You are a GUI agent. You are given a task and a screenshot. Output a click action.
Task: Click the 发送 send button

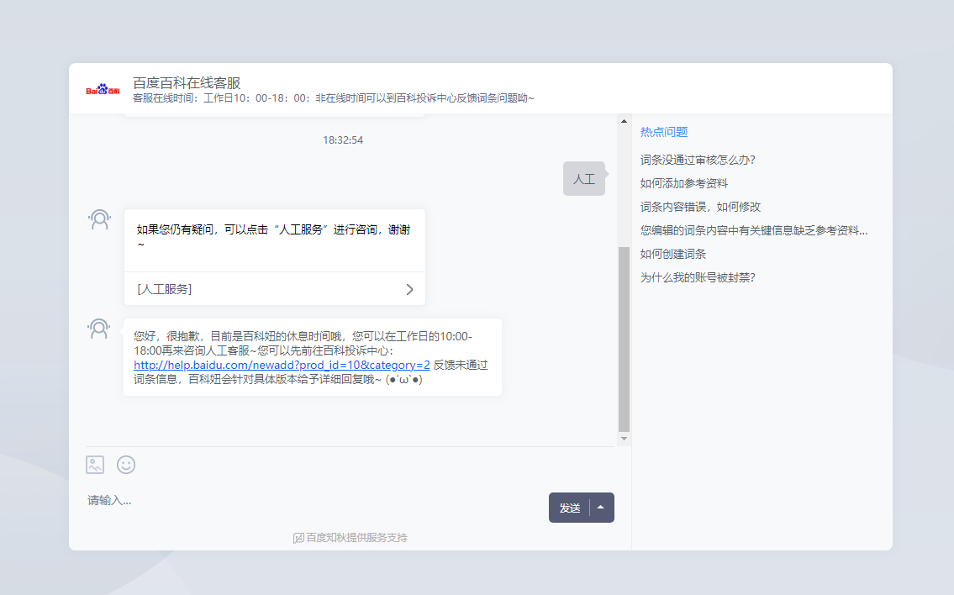click(x=570, y=508)
